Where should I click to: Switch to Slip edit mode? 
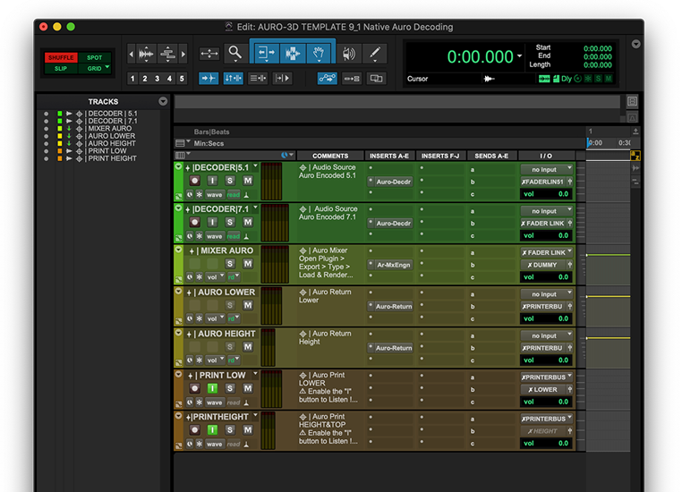click(61, 68)
